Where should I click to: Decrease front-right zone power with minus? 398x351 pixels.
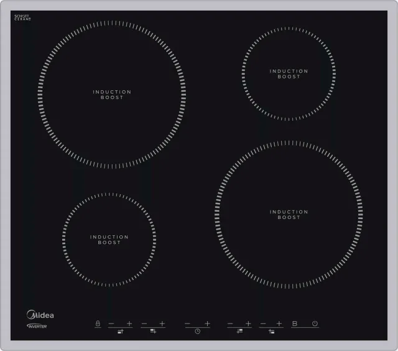(263, 324)
